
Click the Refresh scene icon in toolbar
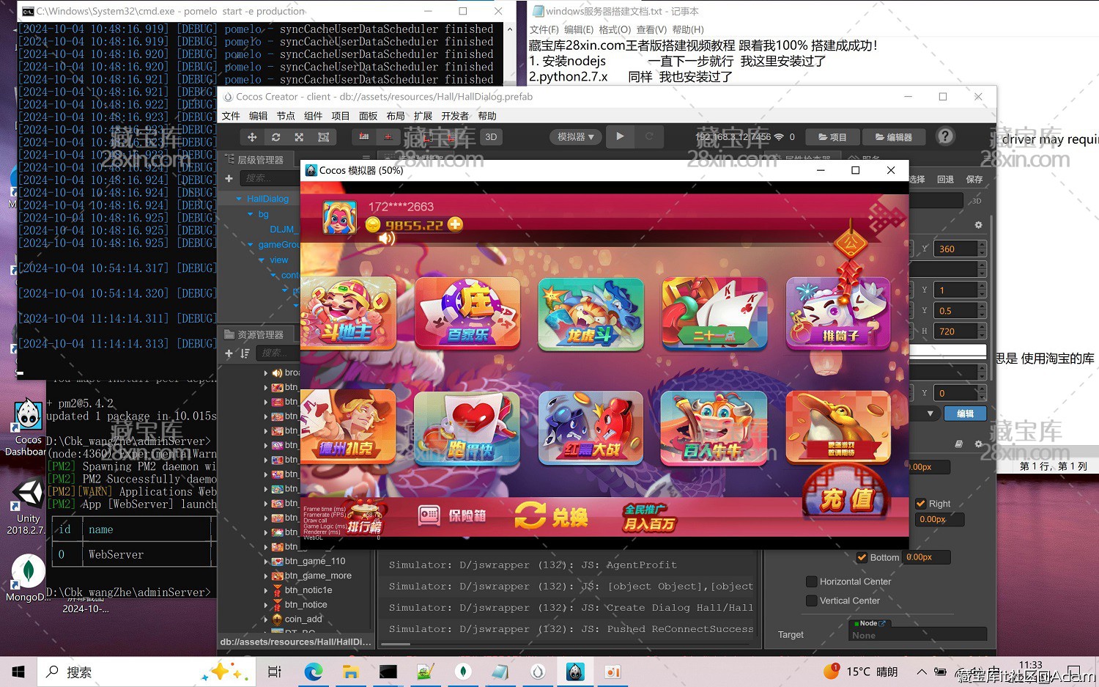276,136
